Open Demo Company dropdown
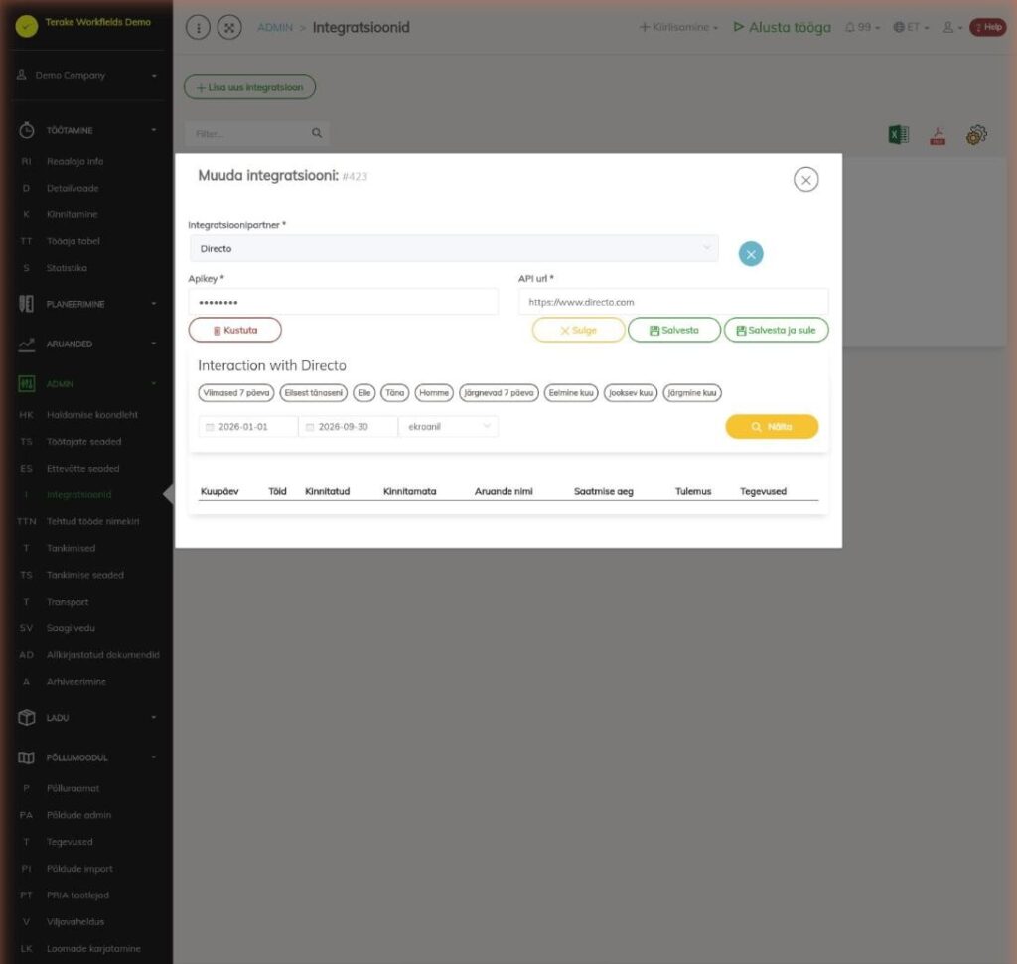 (x=87, y=75)
